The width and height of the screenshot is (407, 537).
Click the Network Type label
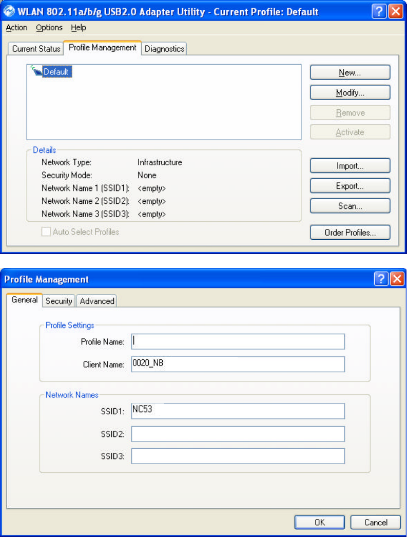pyautogui.click(x=66, y=162)
